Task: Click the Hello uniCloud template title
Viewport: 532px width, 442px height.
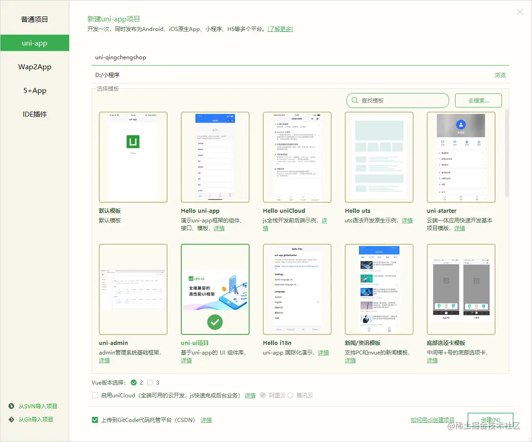Action: (284, 211)
